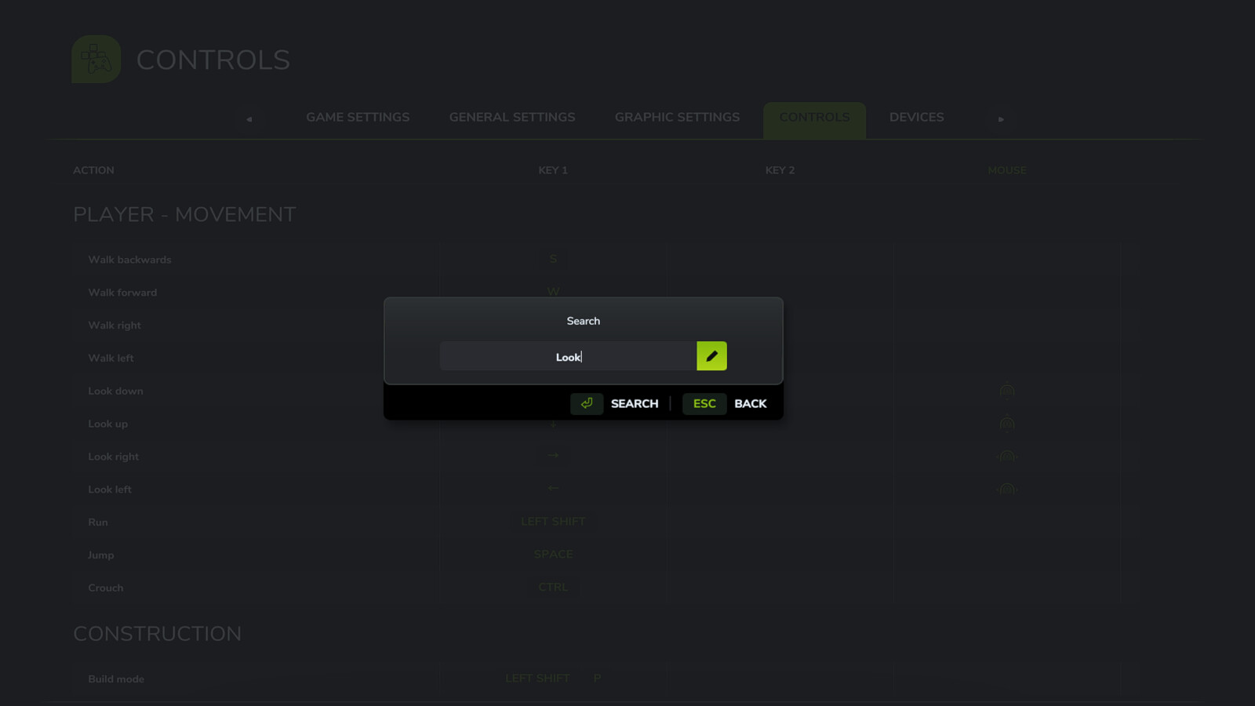This screenshot has height=706, width=1255.
Task: Click the SPACE binding for Jump
Action: click(553, 555)
